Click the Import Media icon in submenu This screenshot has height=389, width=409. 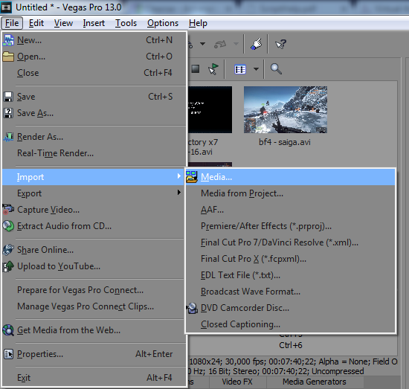[x=192, y=177]
